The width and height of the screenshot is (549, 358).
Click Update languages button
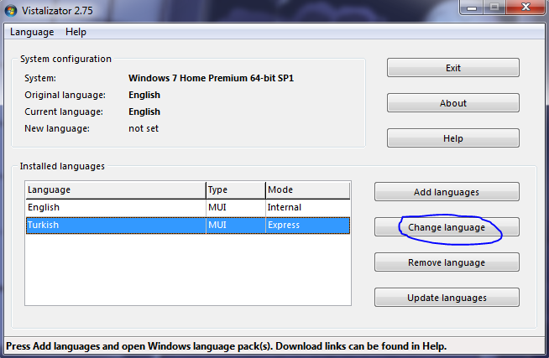(447, 298)
